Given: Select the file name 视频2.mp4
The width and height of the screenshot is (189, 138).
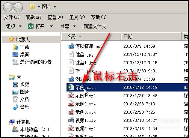Looking at the screenshot, I should point(85,129).
